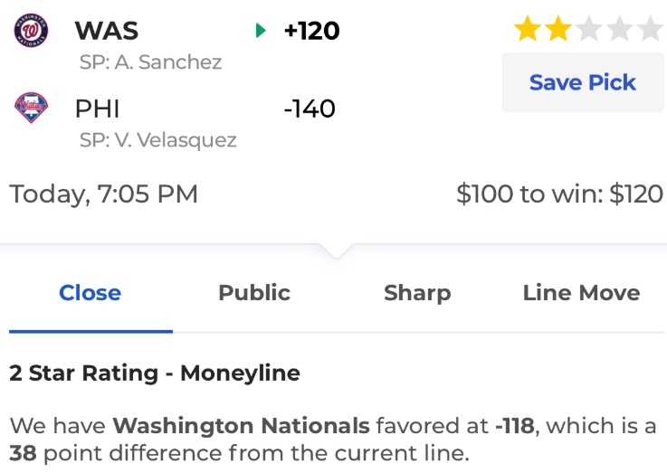Tap the $100 to win: $120 payout text
This screenshot has width=667, height=473.
pyautogui.click(x=559, y=194)
